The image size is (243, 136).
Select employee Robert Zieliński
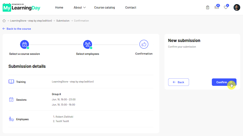(x=64, y=117)
